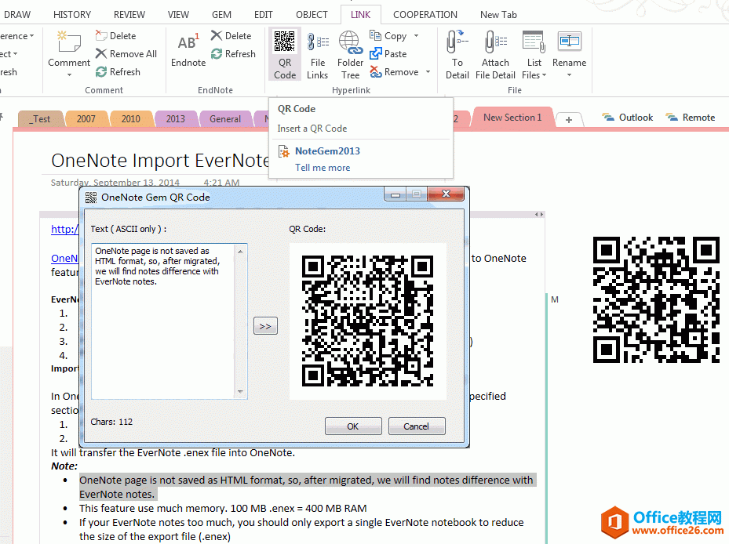This screenshot has height=544, width=729.
Task: Click the Attach File Detail icon
Action: click(495, 43)
